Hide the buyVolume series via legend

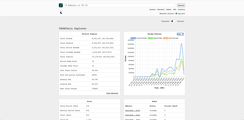(155, 38)
